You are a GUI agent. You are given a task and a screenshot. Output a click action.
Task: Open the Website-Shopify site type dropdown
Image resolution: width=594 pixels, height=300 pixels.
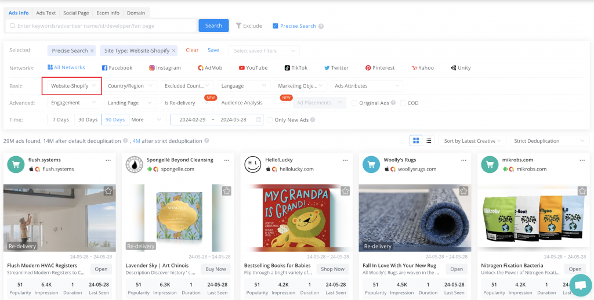click(74, 86)
